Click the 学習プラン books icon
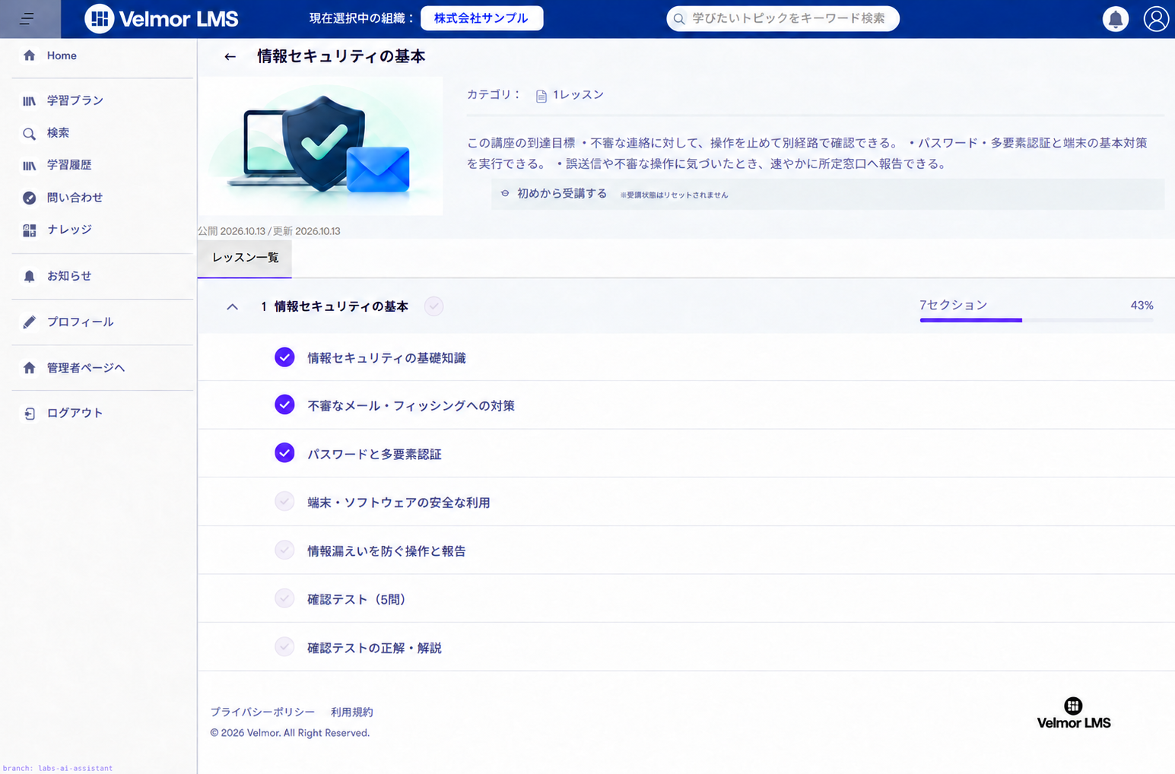The height and width of the screenshot is (774, 1175). click(29, 100)
